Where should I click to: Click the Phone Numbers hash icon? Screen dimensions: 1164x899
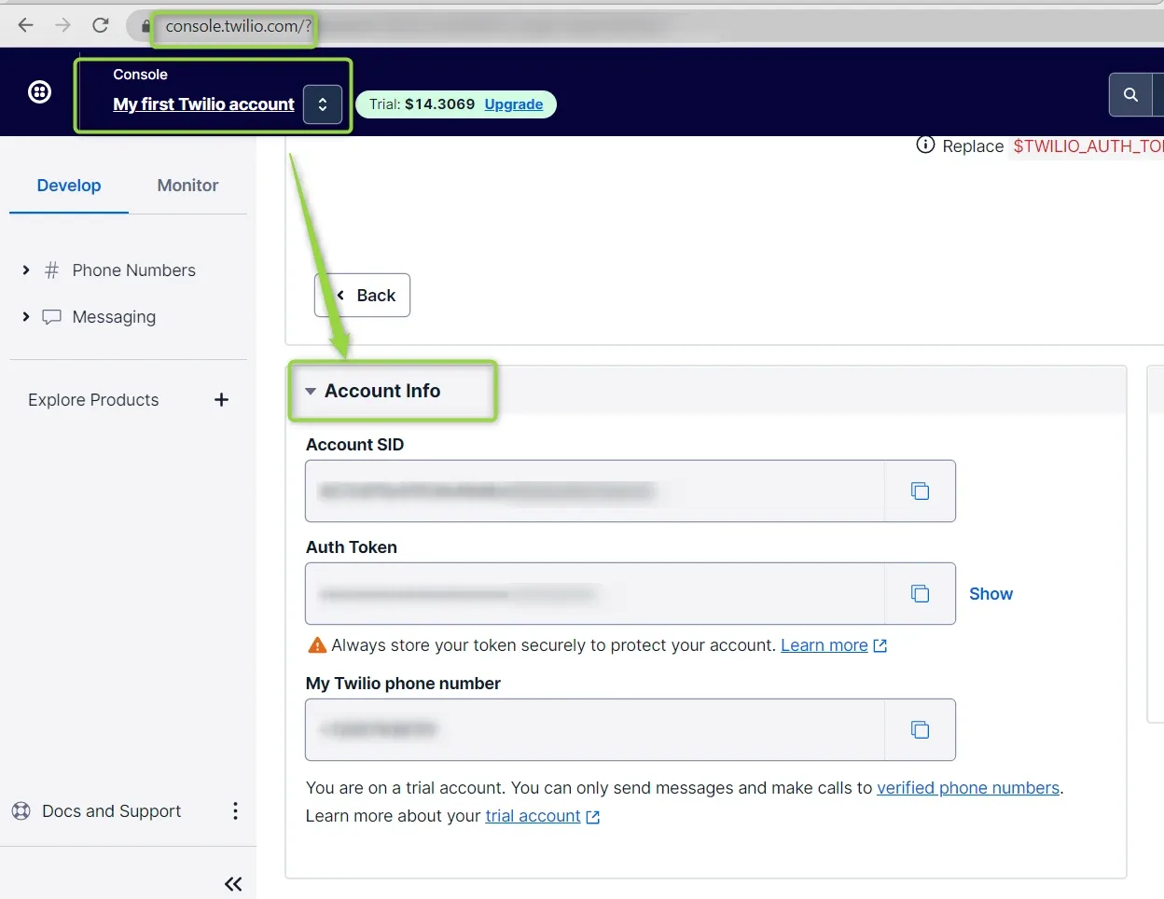[x=52, y=270]
